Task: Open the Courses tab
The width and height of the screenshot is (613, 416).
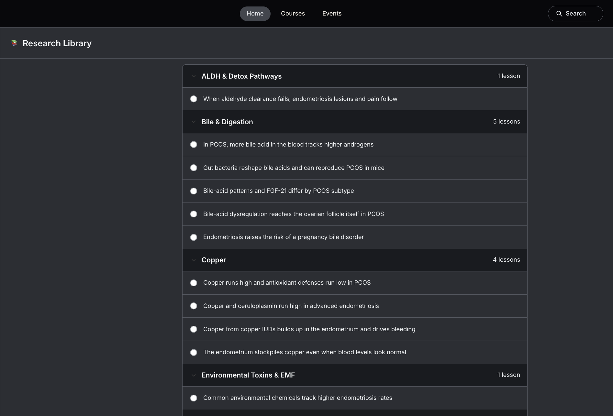Action: 293,14
